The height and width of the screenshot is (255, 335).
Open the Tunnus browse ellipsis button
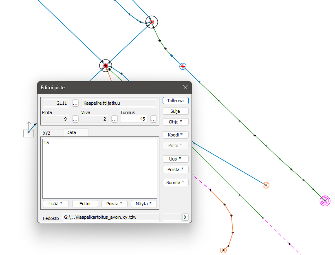[x=154, y=119]
